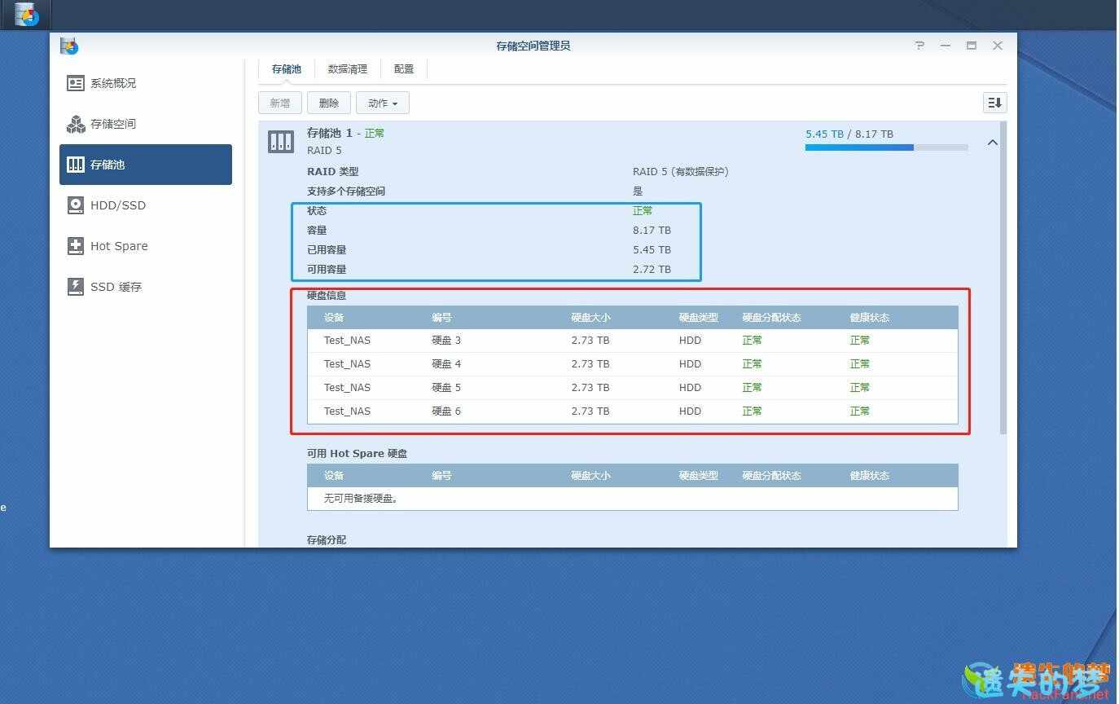Image resolution: width=1119 pixels, height=704 pixels.
Task: Click the help question mark icon
Action: 919,46
